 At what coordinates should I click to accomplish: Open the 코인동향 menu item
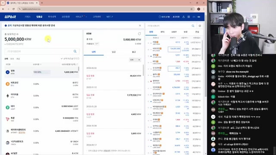[x=66, y=17]
